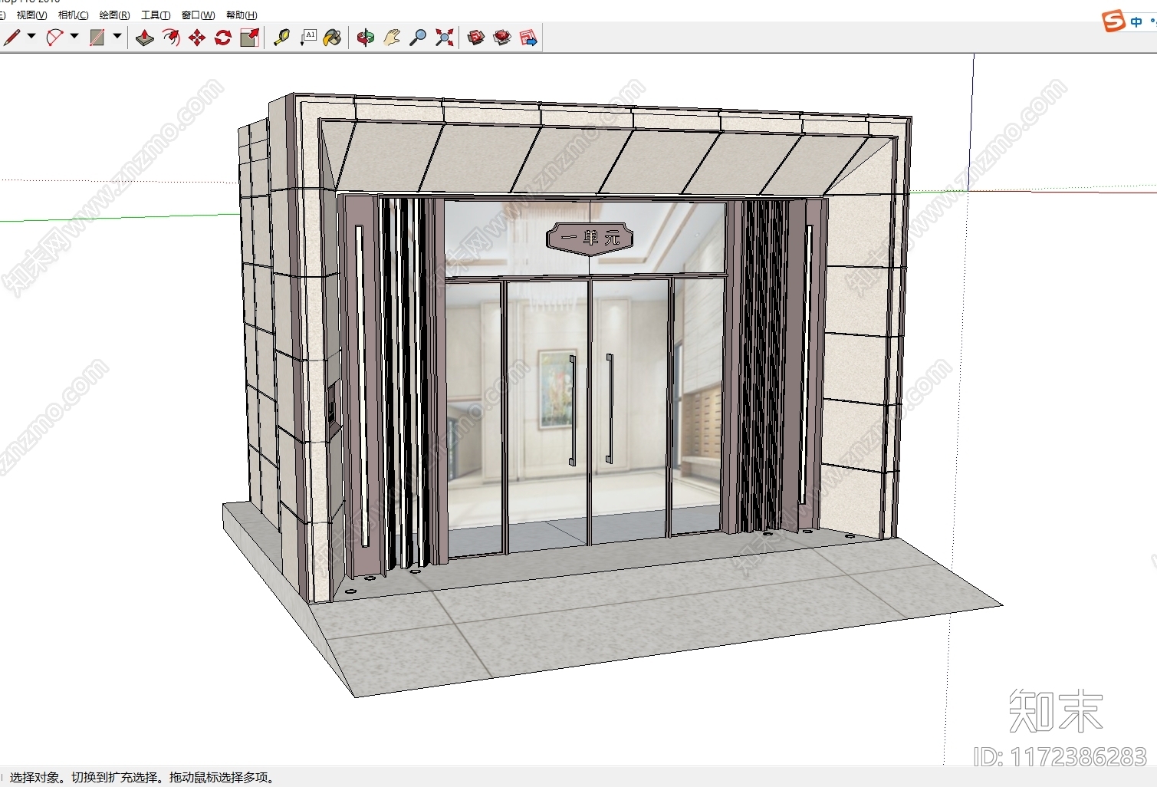Expand the Rectangle shape dropdown arrow

tap(117, 36)
